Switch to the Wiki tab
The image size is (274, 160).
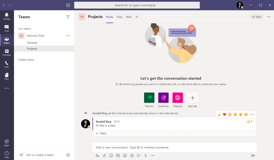(x=129, y=17)
